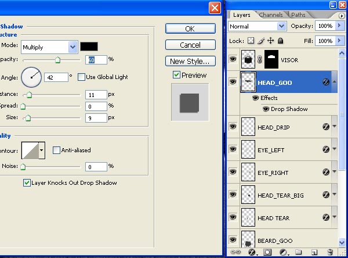Viewport: 348px width, 258px height.
Task: Expand HEAD_TEAR_BIG layer effects arrow
Action: click(334, 194)
